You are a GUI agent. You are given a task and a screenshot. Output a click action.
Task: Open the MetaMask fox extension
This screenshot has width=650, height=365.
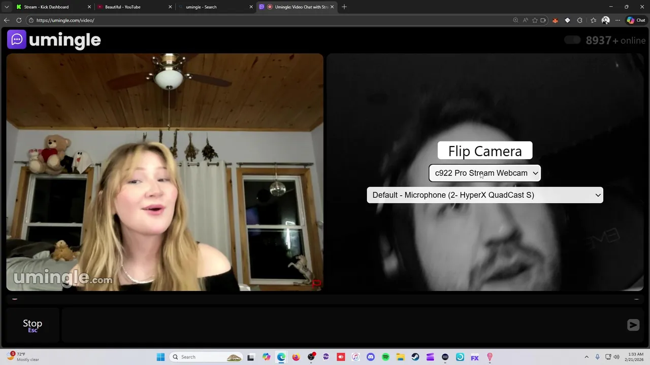555,20
